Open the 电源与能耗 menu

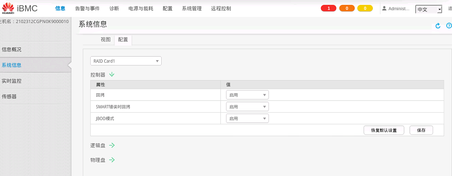click(x=141, y=8)
